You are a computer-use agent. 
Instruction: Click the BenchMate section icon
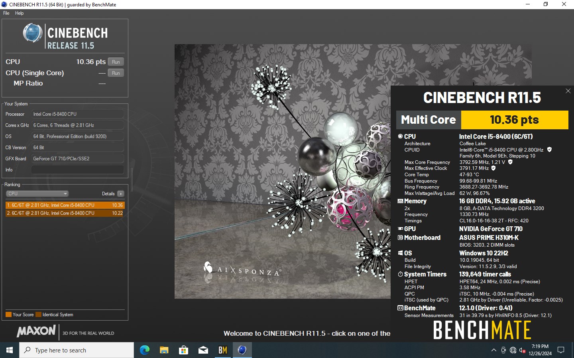pyautogui.click(x=400, y=308)
